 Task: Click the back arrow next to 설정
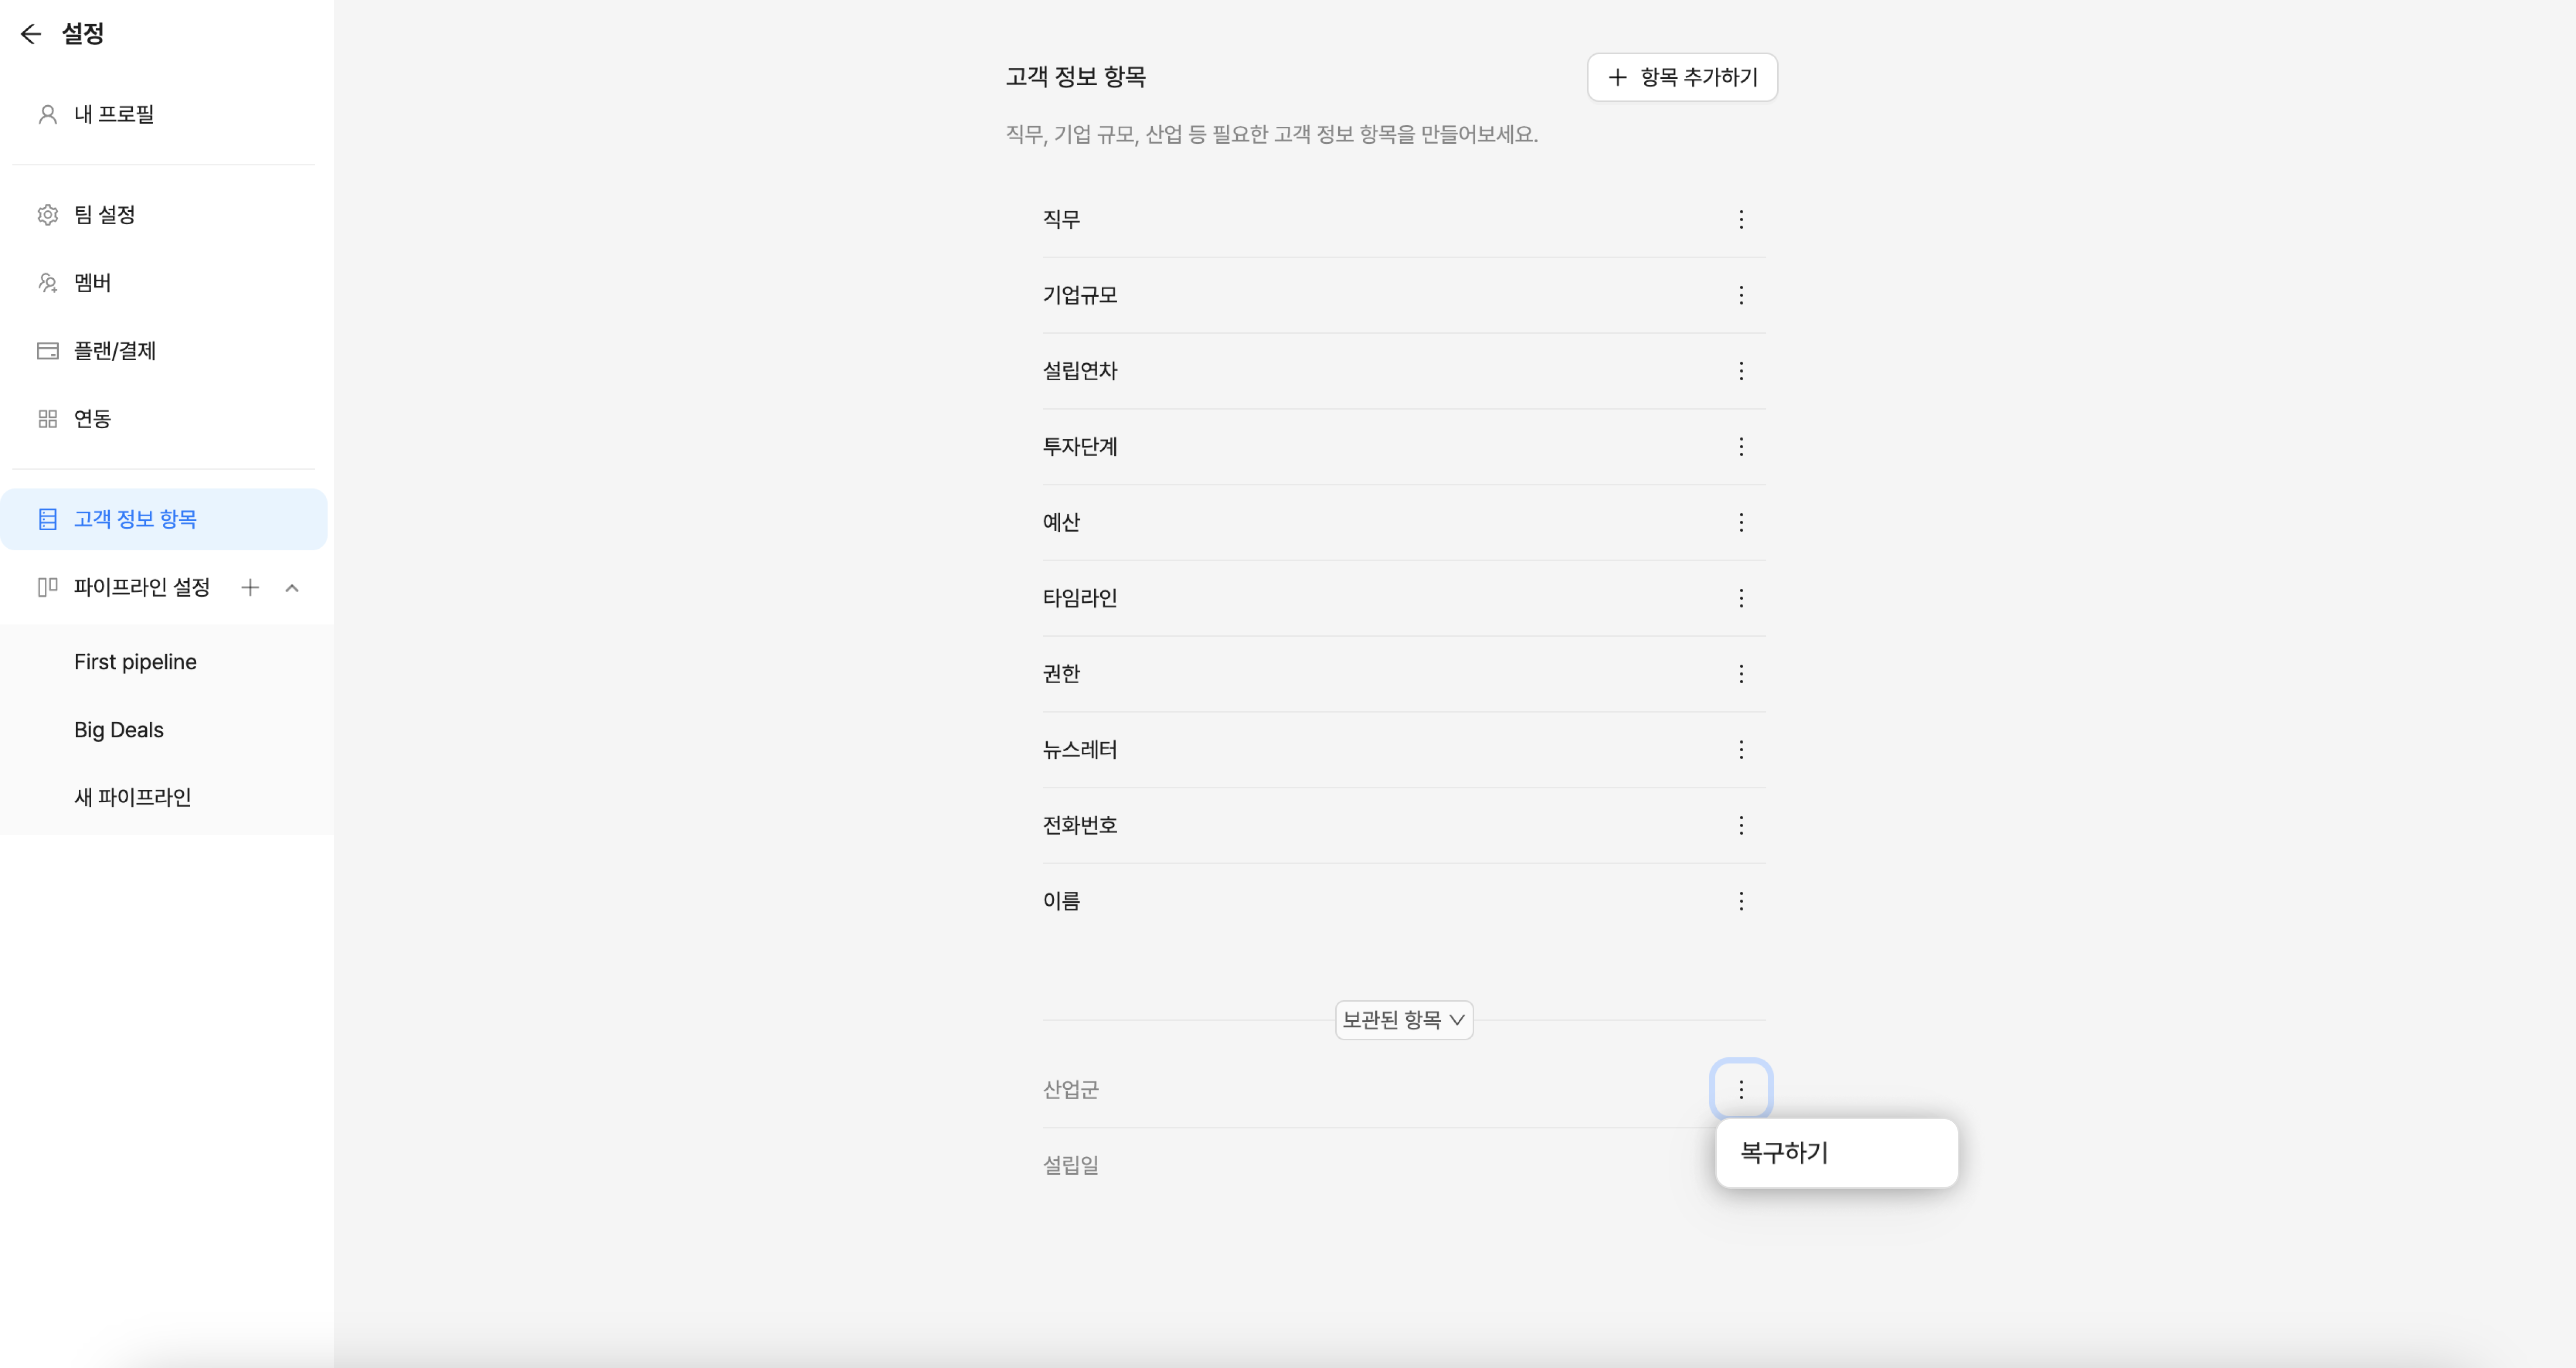coord(30,34)
